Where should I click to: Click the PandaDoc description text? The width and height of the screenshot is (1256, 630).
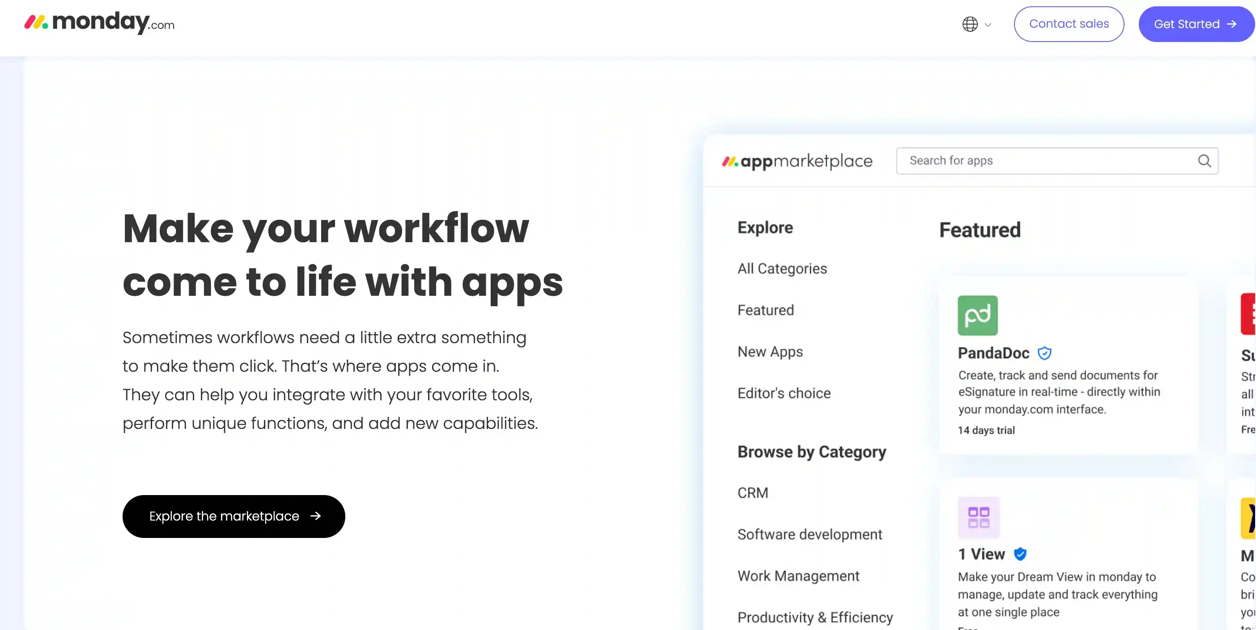(x=1059, y=392)
